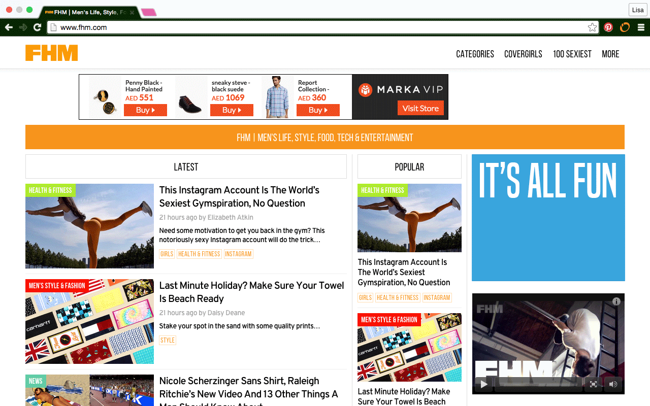Click author name Daisy Deane

(x=226, y=313)
